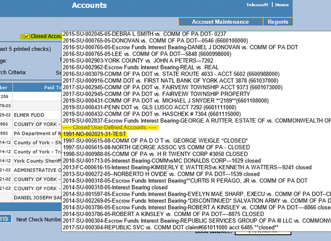
Task: Open the Account Maintenance tab
Action: point(221,22)
